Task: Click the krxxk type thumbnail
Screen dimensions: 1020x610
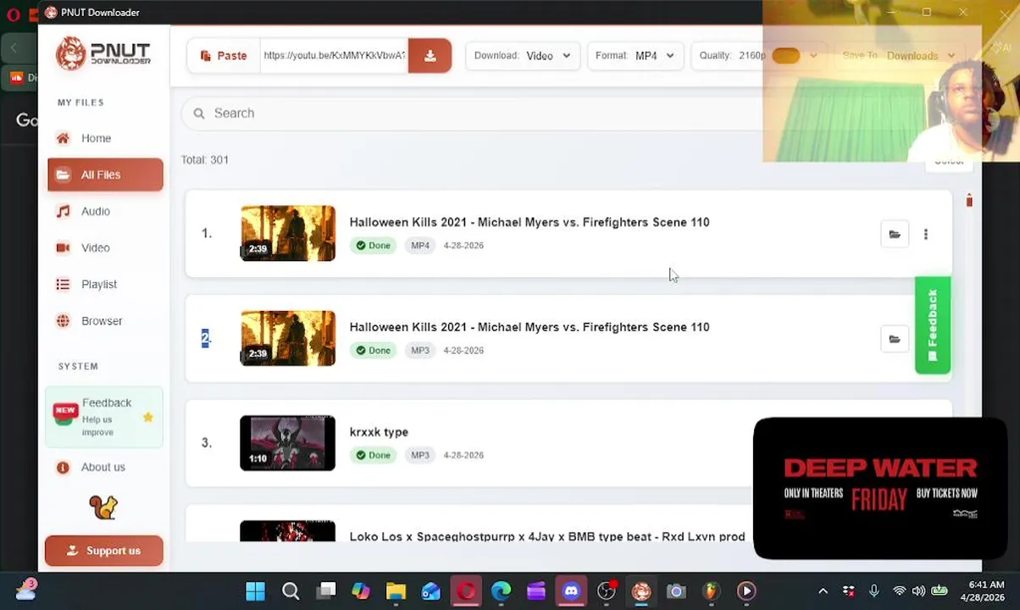Action: (288, 443)
